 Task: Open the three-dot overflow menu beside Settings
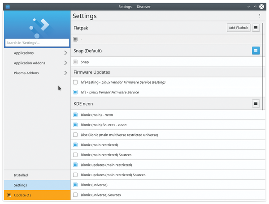tap(260, 16)
